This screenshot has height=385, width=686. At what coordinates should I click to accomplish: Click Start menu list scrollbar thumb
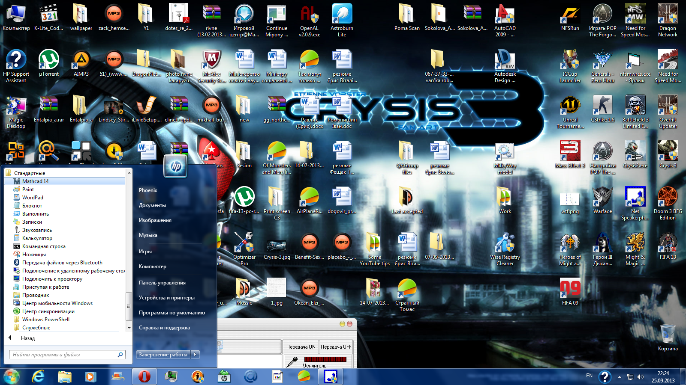pyautogui.click(x=129, y=306)
